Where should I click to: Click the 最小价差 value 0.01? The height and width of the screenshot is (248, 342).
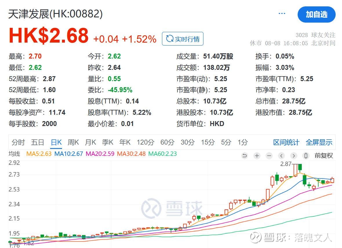coord(127,124)
